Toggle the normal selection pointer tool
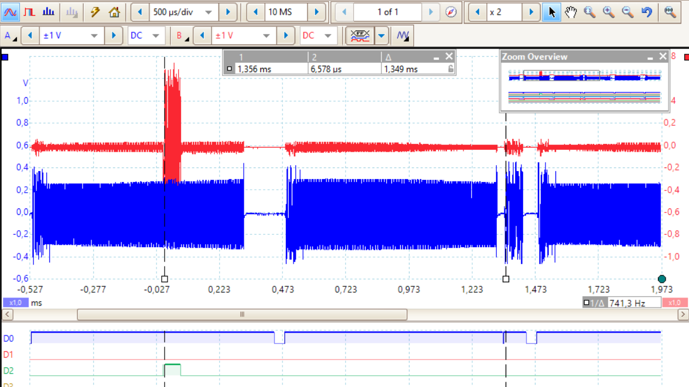Image resolution: width=689 pixels, height=387 pixels. [551, 12]
